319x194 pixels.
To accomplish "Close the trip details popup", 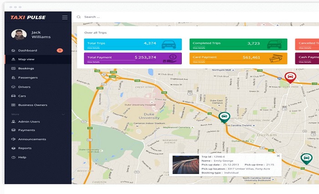I will (x=278, y=156).
